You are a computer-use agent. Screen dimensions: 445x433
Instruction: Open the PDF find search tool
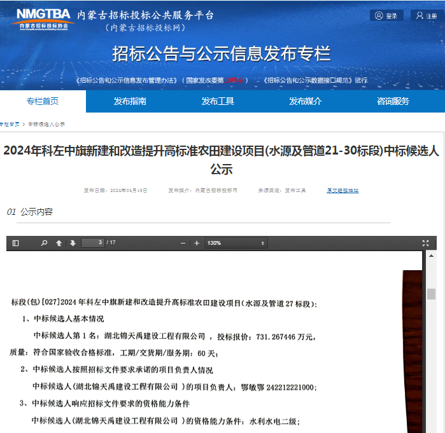click(44, 243)
